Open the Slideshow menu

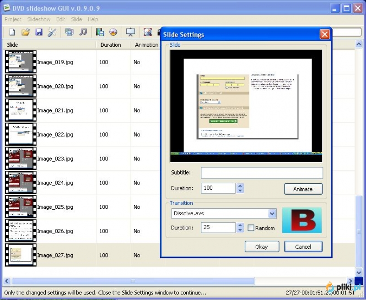tap(38, 19)
